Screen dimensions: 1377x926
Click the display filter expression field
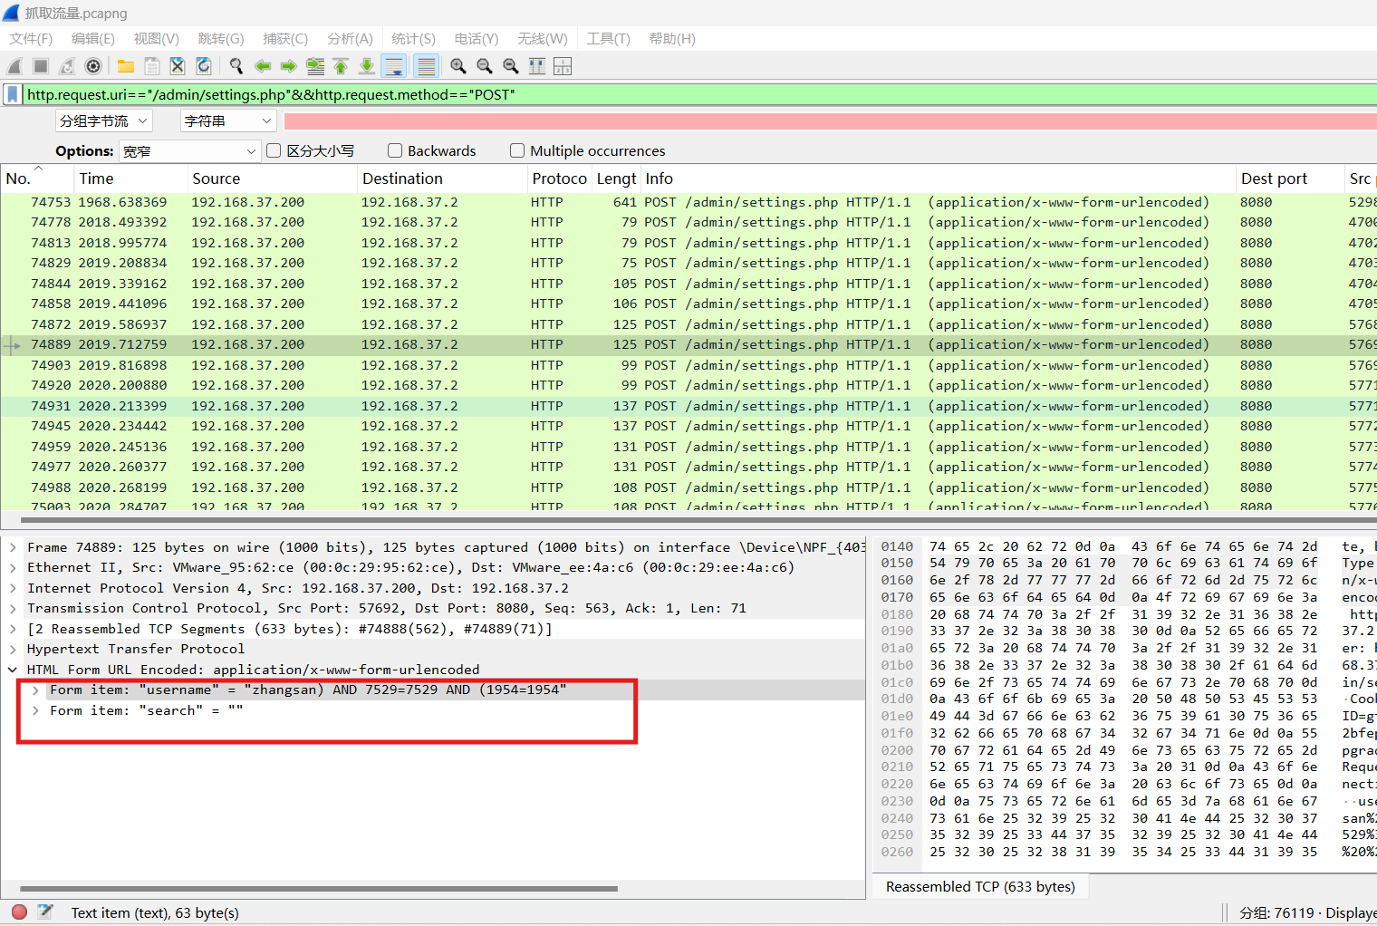tap(698, 94)
